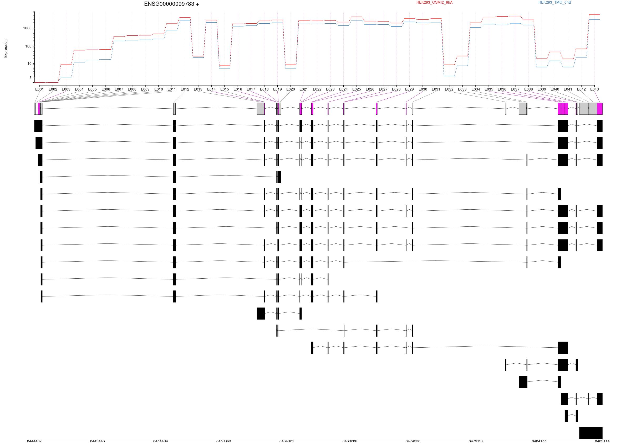The image size is (631, 446).
Task: Click genomic coordinate 8469280
Action: tap(350, 441)
